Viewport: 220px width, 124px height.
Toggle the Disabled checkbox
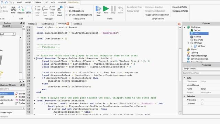pyautogui.click(x=202, y=104)
